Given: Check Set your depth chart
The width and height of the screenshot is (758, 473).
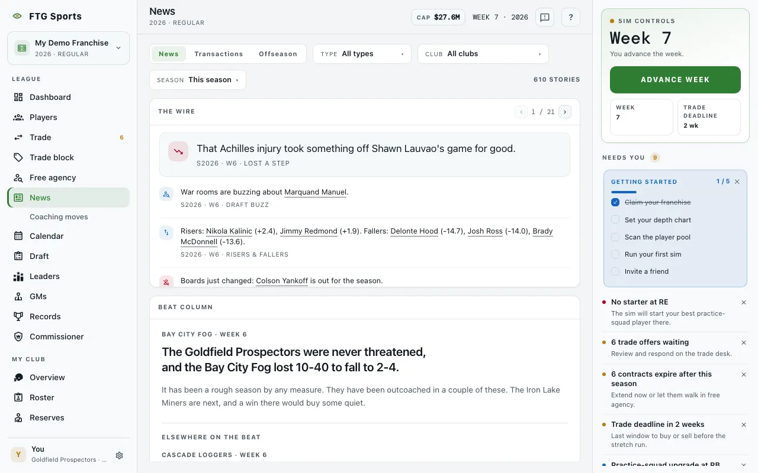Looking at the screenshot, I should (615, 220).
